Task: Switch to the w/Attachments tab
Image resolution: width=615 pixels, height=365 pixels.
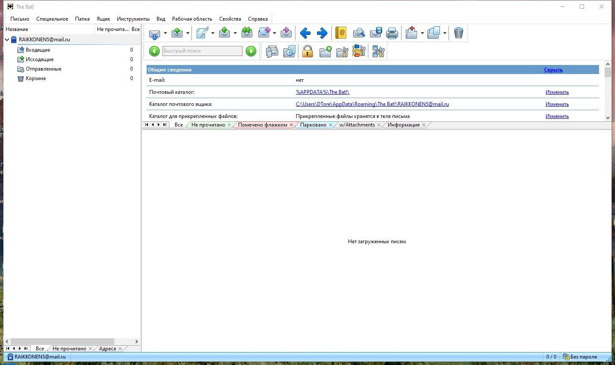Action: tap(357, 125)
